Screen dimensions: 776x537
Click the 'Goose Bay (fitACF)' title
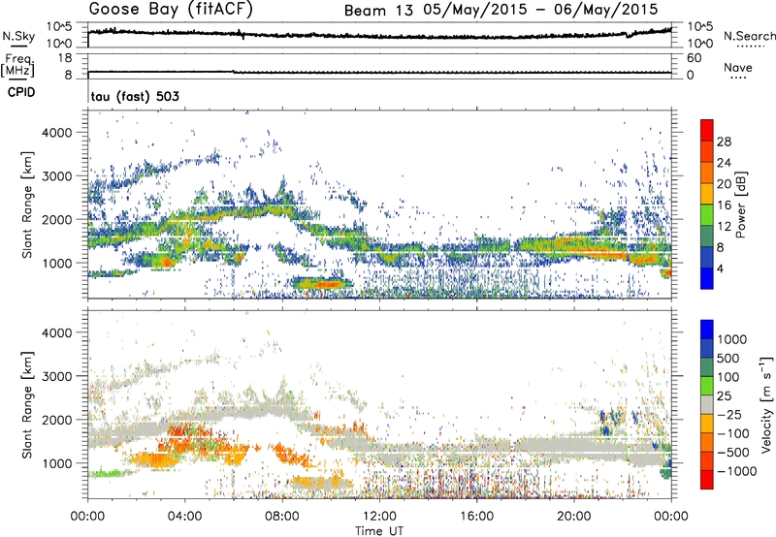(x=171, y=10)
